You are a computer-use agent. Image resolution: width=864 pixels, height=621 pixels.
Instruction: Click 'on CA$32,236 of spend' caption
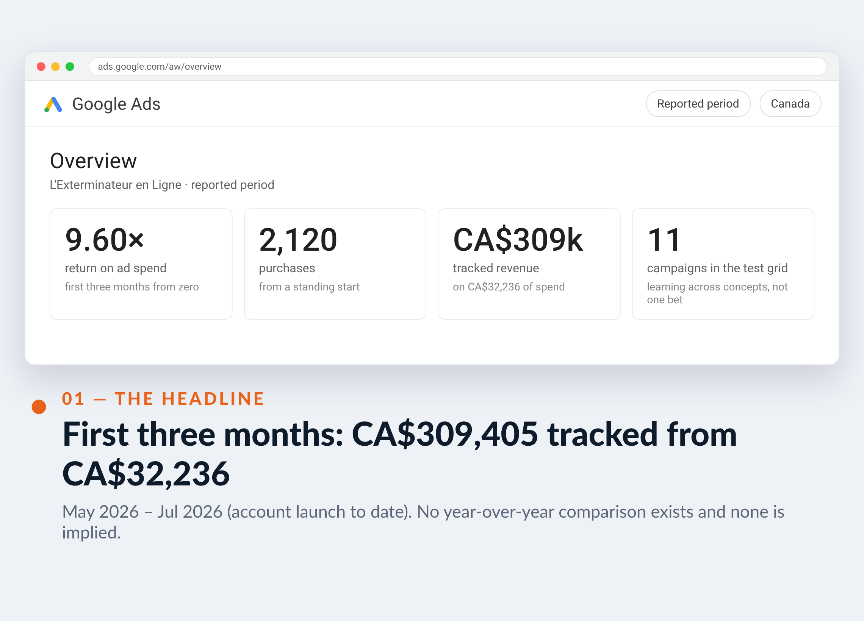pyautogui.click(x=509, y=287)
